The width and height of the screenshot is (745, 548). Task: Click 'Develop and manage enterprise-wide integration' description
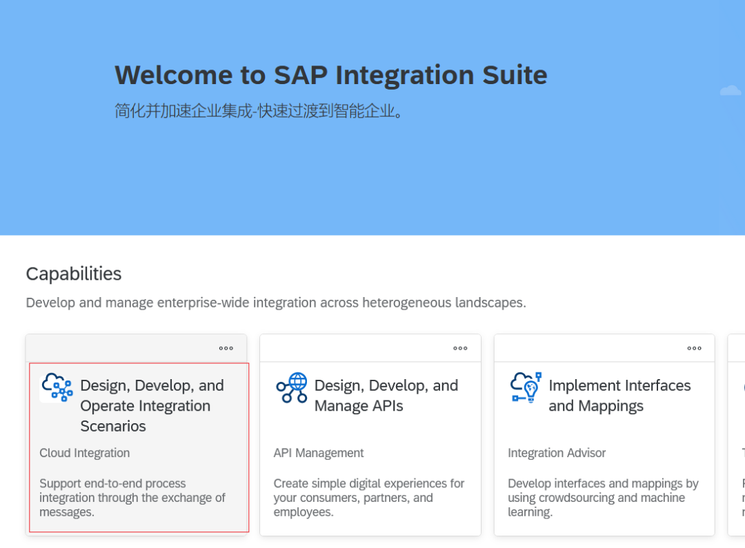click(276, 303)
